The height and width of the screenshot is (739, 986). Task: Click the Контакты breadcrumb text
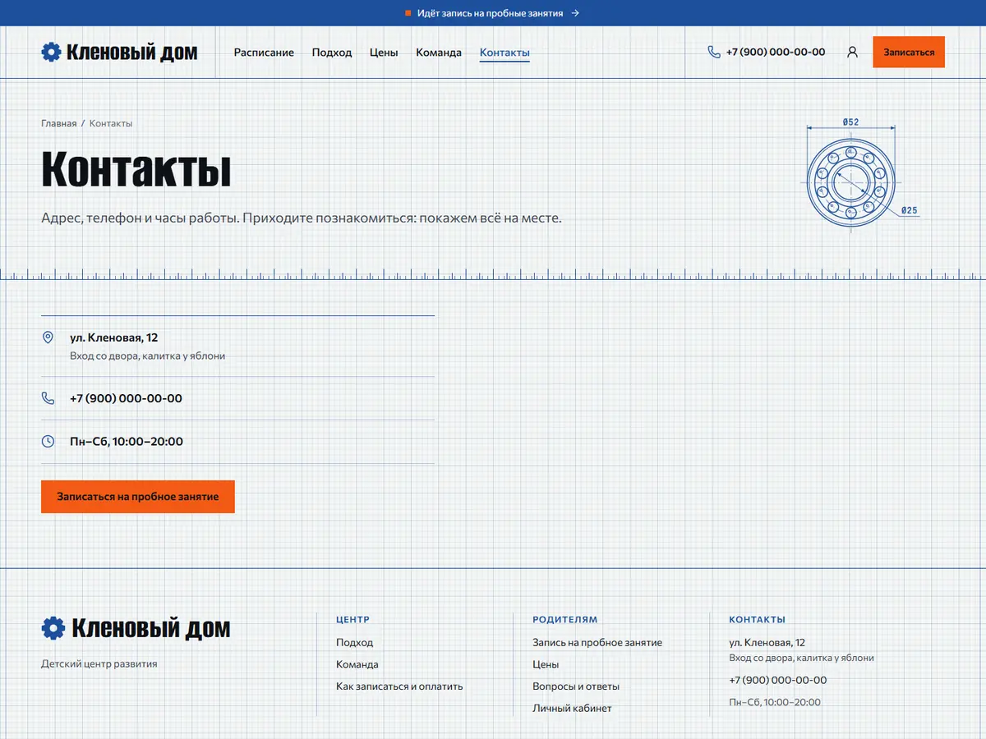(x=111, y=123)
